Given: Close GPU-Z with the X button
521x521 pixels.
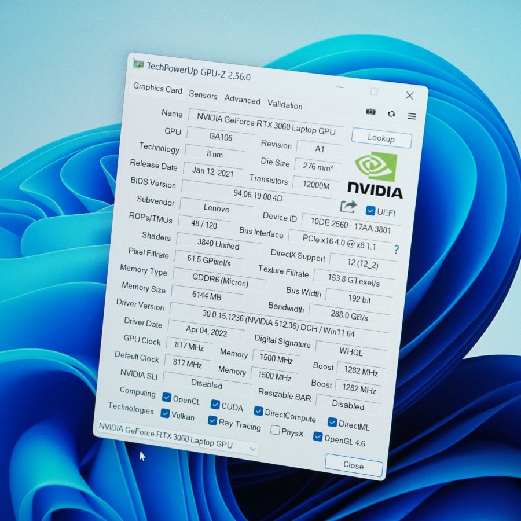Looking at the screenshot, I should (x=409, y=96).
